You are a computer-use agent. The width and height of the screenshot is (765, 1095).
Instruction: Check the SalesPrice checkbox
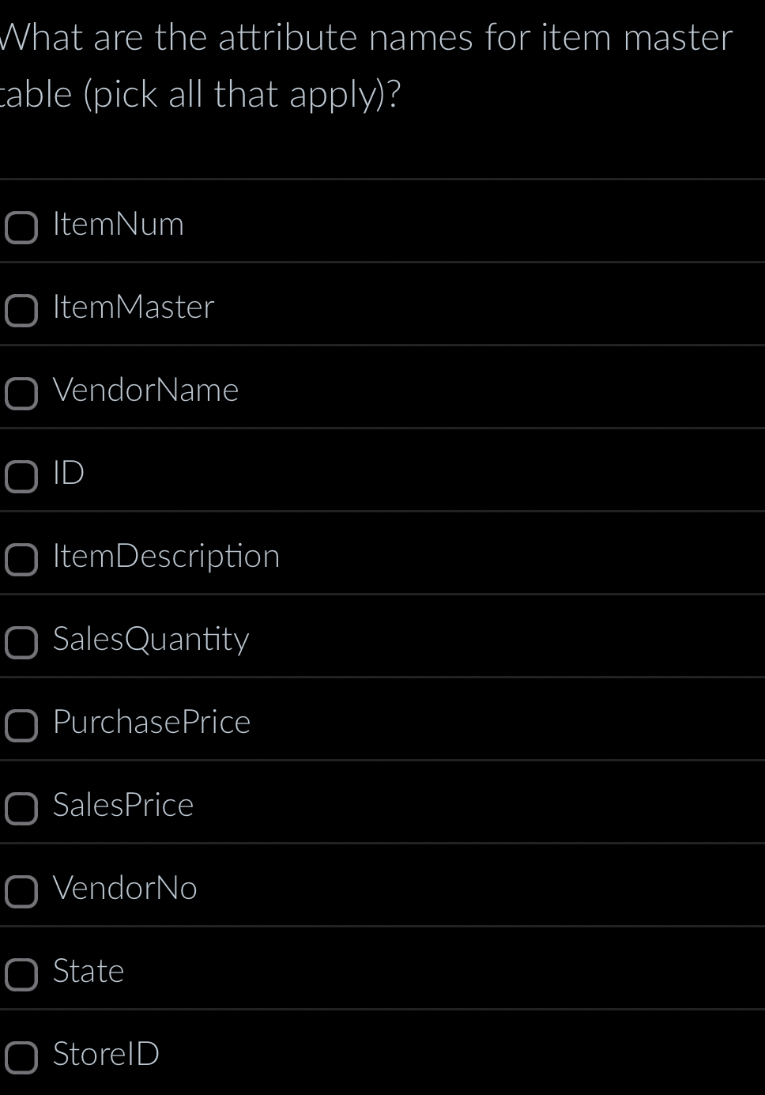click(21, 809)
